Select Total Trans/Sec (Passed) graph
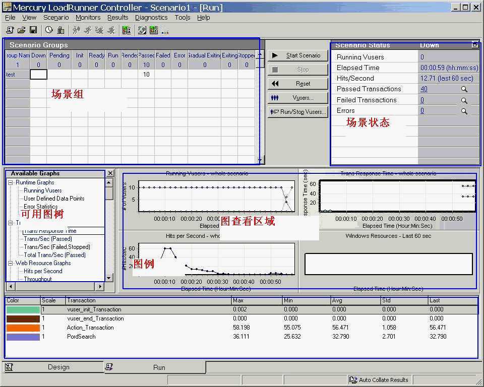This screenshot has width=484, height=387. pyautogui.click(x=54, y=255)
